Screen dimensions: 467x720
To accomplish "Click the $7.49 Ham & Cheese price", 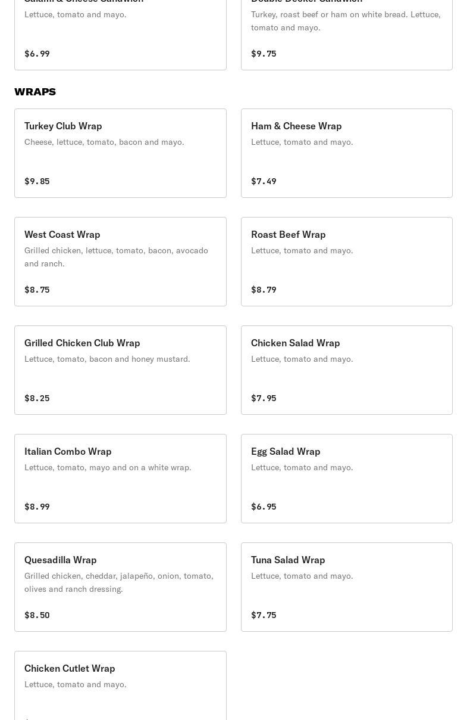I will [264, 181].
